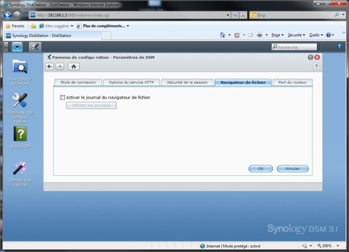Select the Synology DiskStation browser tab
Image resolution: width=349 pixels, height=252 pixels.
[x=53, y=35]
